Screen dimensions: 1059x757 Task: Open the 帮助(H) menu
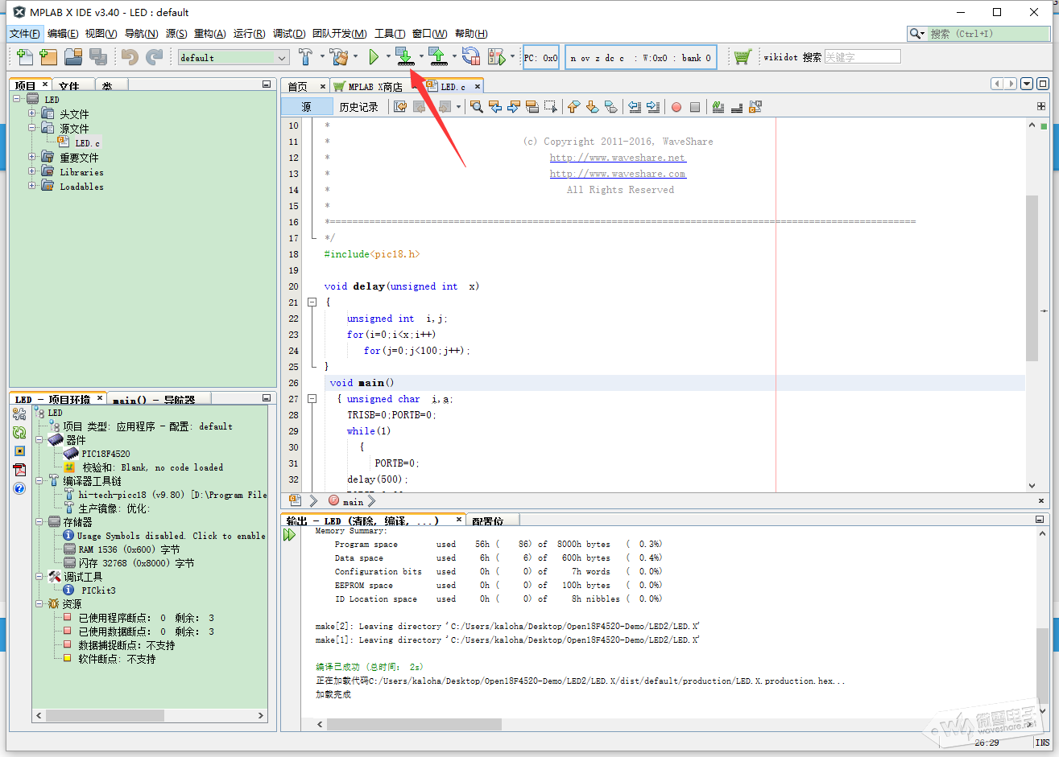471,34
